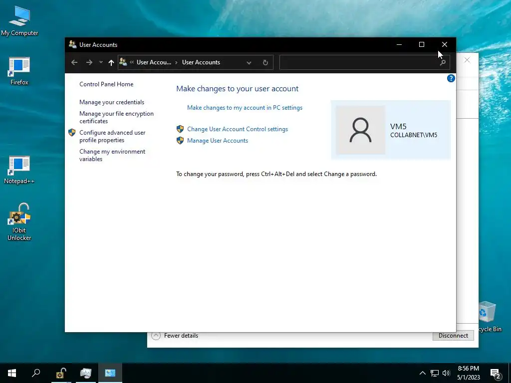Open Make changes to my account in PC settings
The height and width of the screenshot is (383, 511).
(x=245, y=108)
